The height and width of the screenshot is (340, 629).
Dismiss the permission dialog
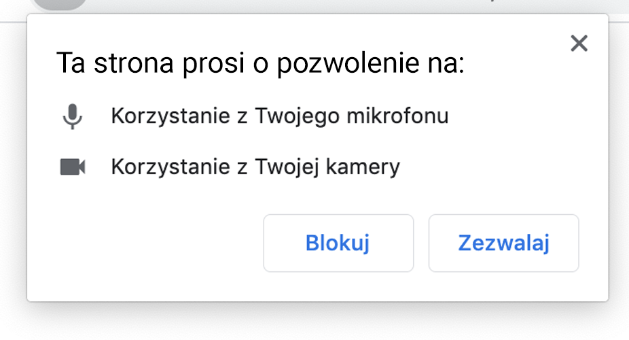point(578,44)
